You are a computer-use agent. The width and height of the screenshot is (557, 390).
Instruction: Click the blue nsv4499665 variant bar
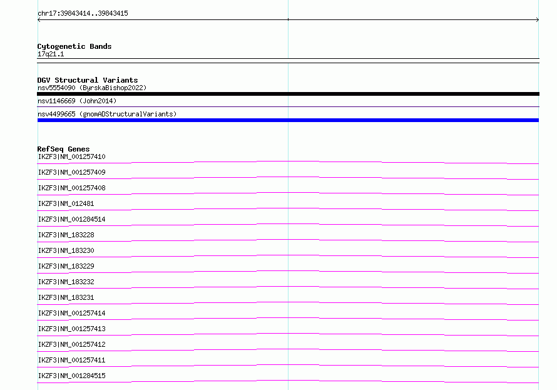click(x=288, y=120)
